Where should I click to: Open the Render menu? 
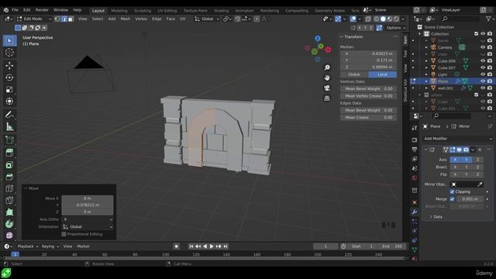(42, 10)
